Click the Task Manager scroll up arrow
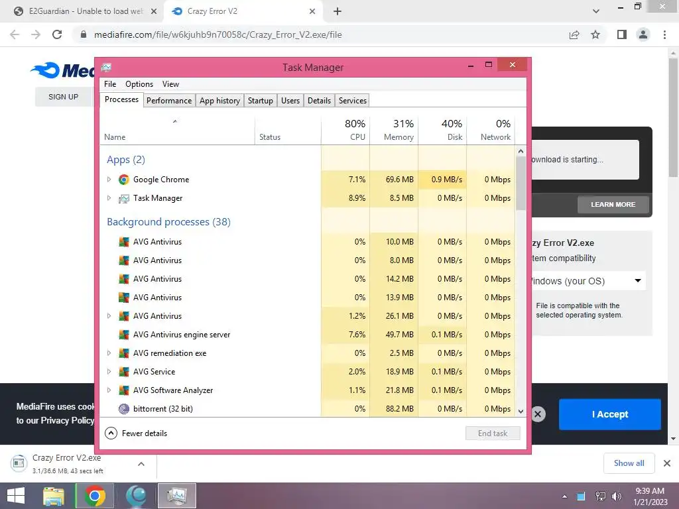Viewport: 679px width, 509px height. tap(521, 151)
